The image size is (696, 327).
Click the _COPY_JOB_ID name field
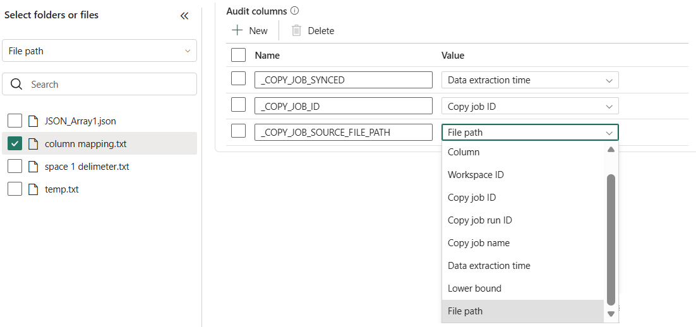tap(344, 106)
